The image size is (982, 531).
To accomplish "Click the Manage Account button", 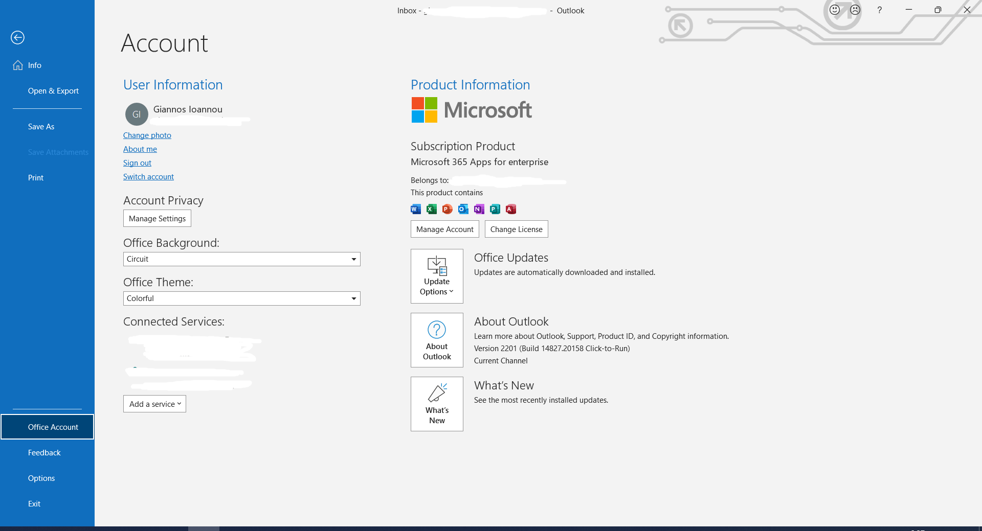I will click(445, 229).
